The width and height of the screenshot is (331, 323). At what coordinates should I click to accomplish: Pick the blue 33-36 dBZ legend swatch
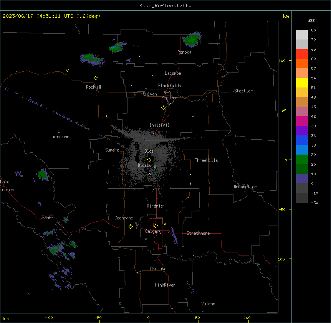[302, 140]
